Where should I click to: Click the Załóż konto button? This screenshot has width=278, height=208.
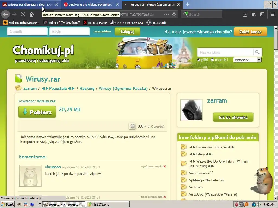pos(251,32)
